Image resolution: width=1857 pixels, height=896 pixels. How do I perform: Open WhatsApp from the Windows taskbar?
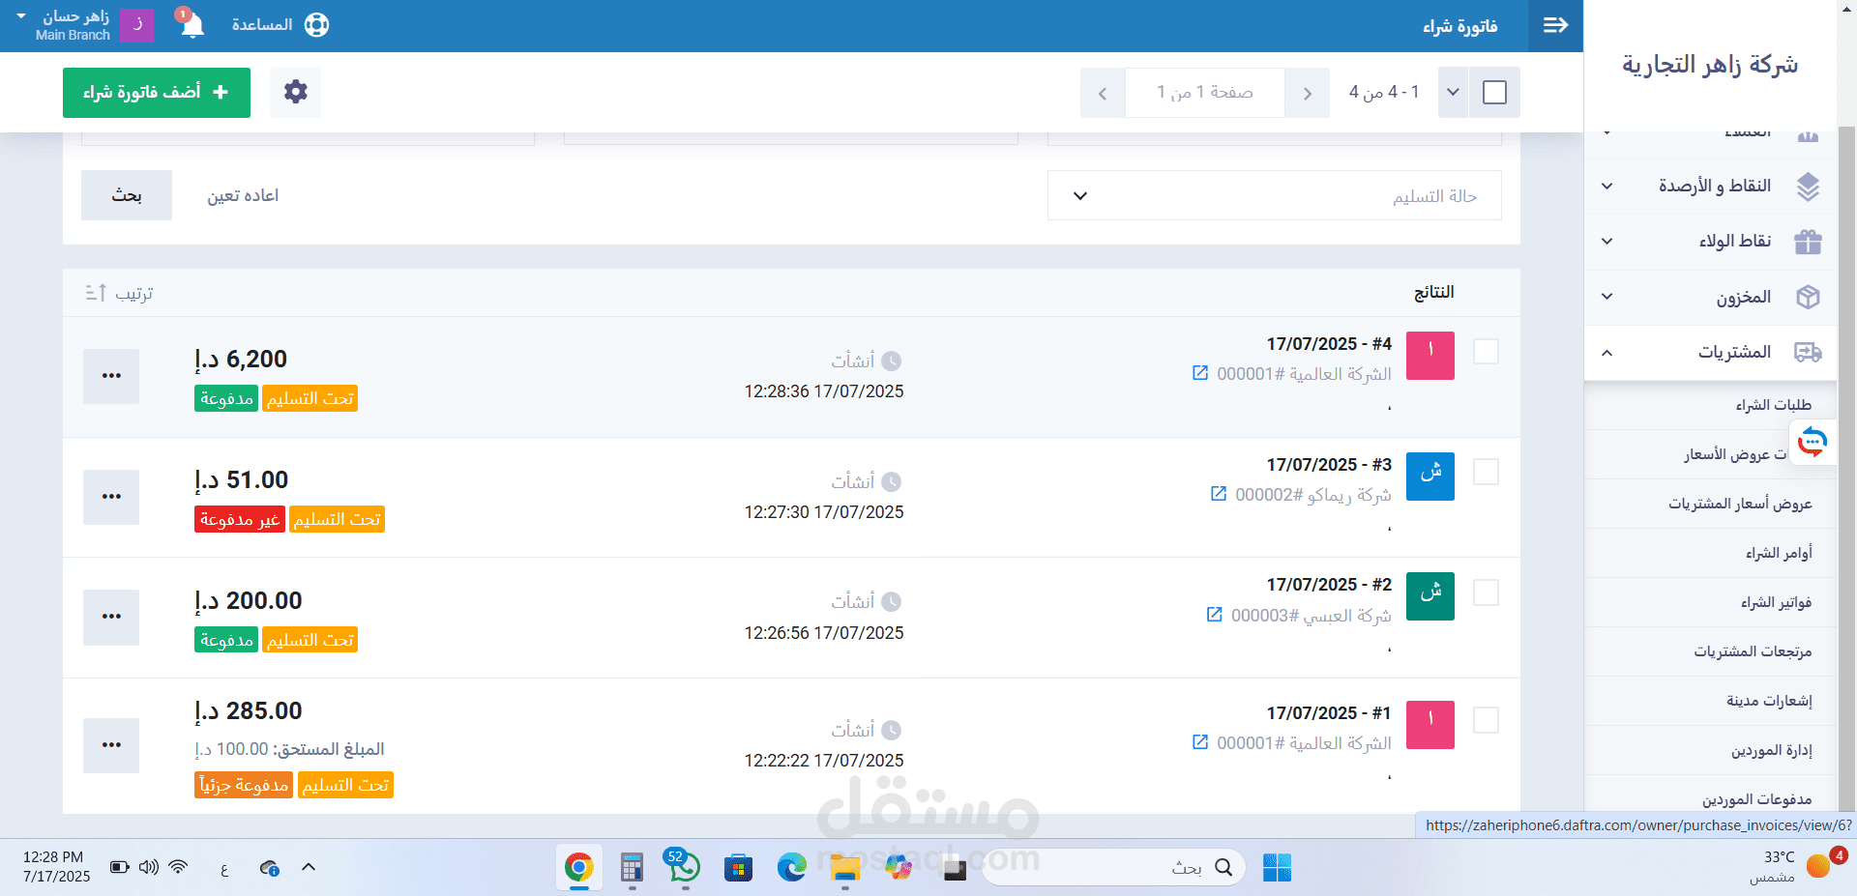coord(684,867)
